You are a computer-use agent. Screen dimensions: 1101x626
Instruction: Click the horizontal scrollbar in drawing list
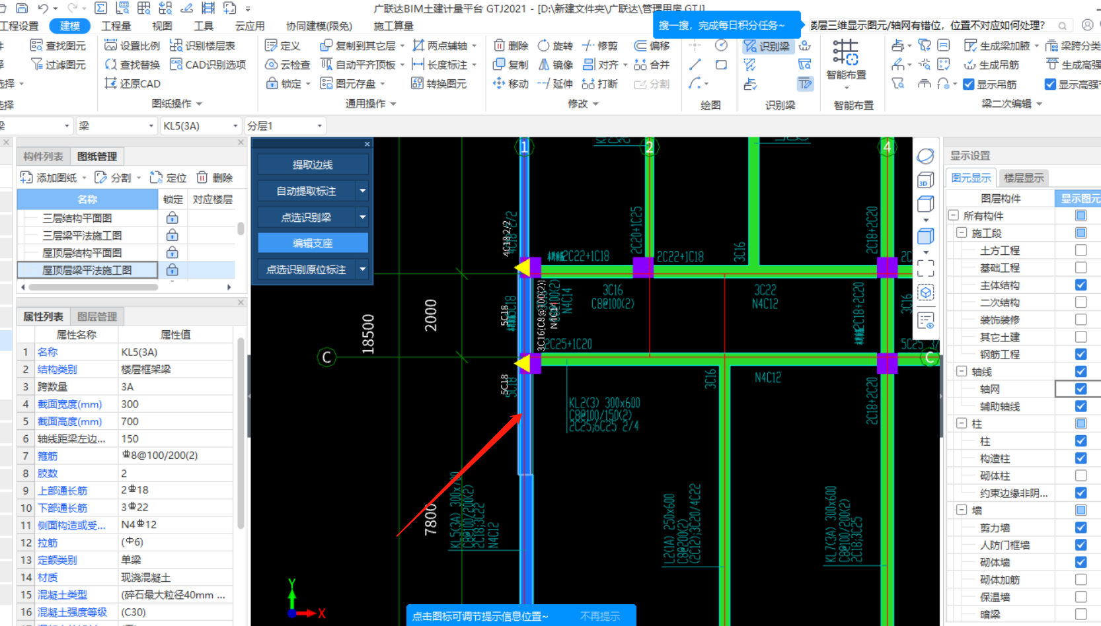coord(93,287)
